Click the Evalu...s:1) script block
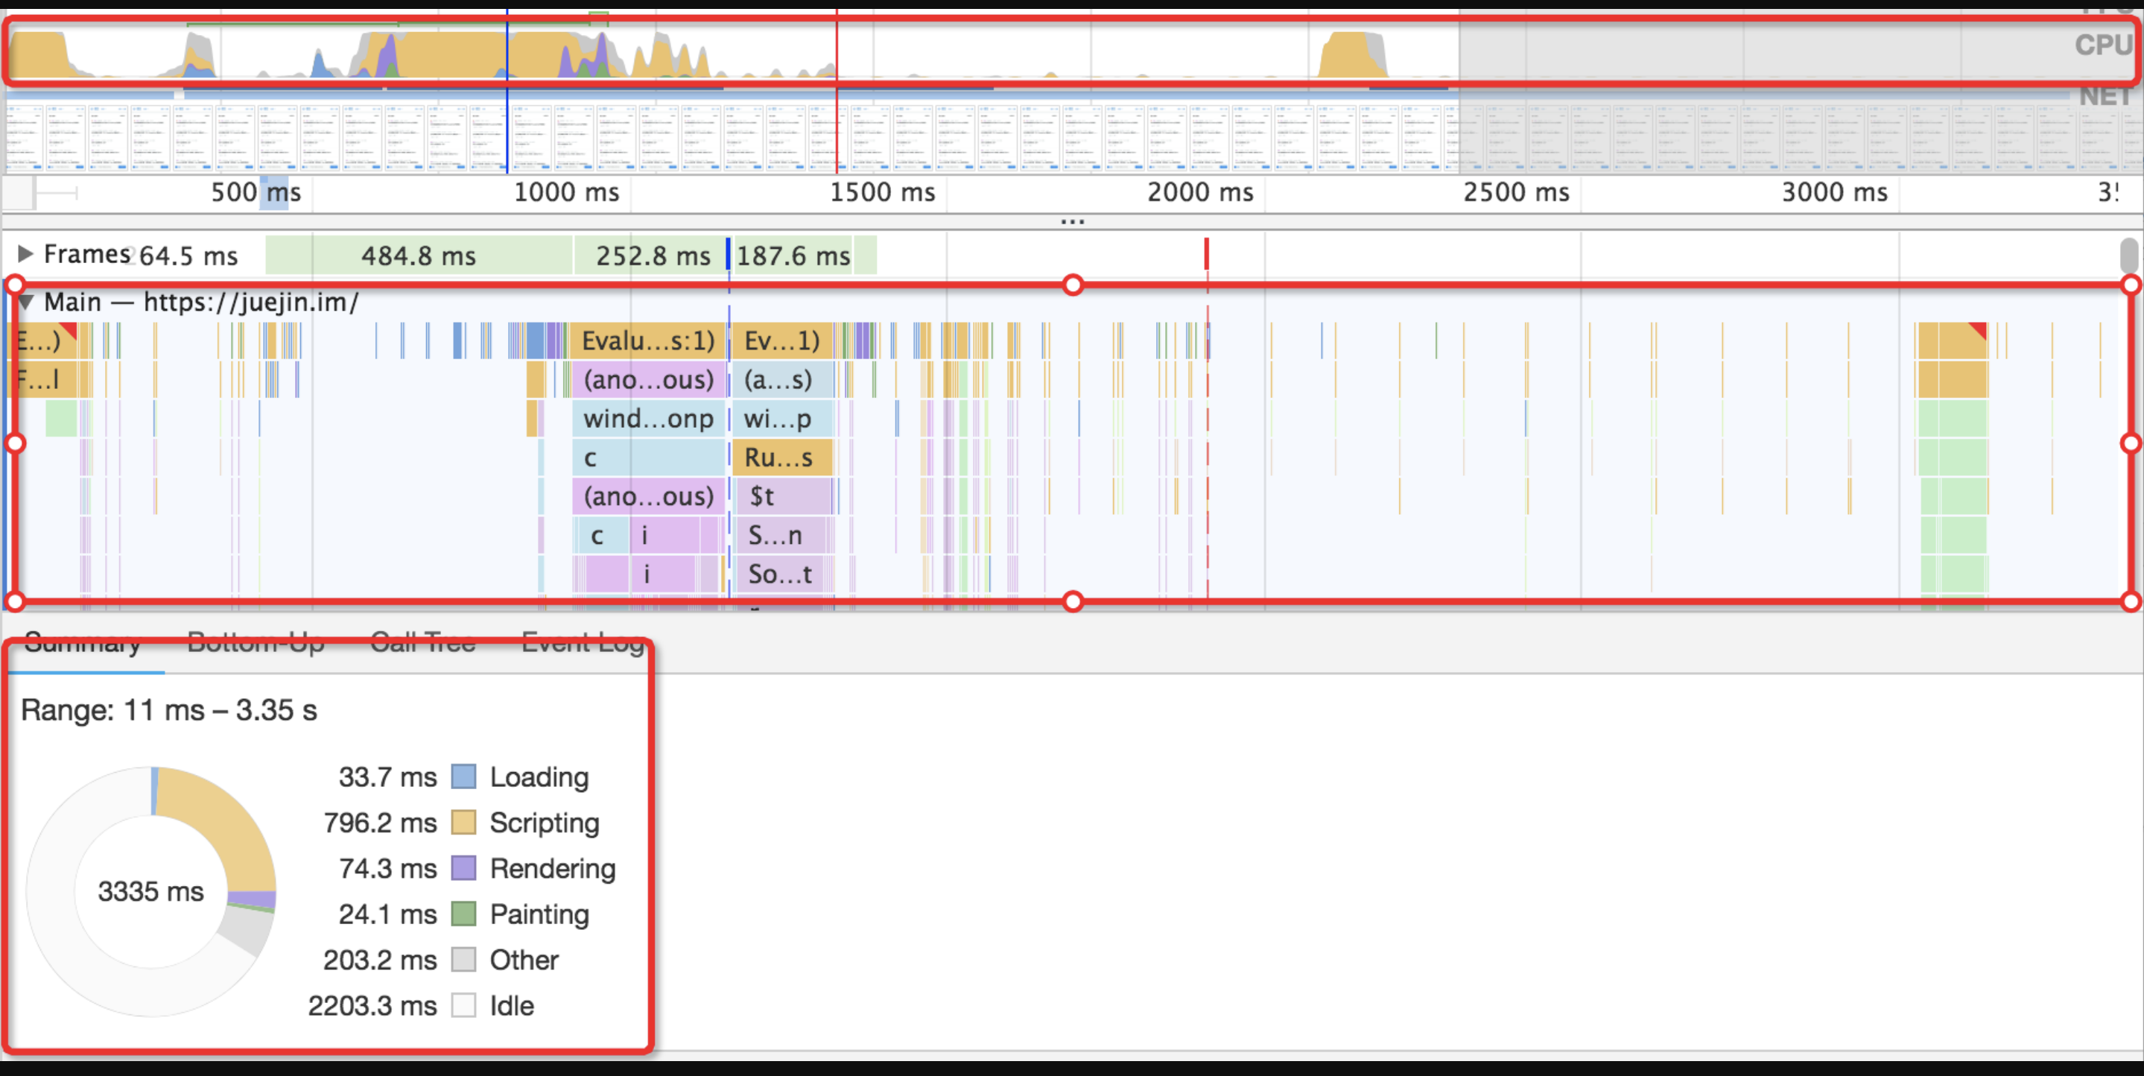The image size is (2144, 1076). click(x=647, y=341)
